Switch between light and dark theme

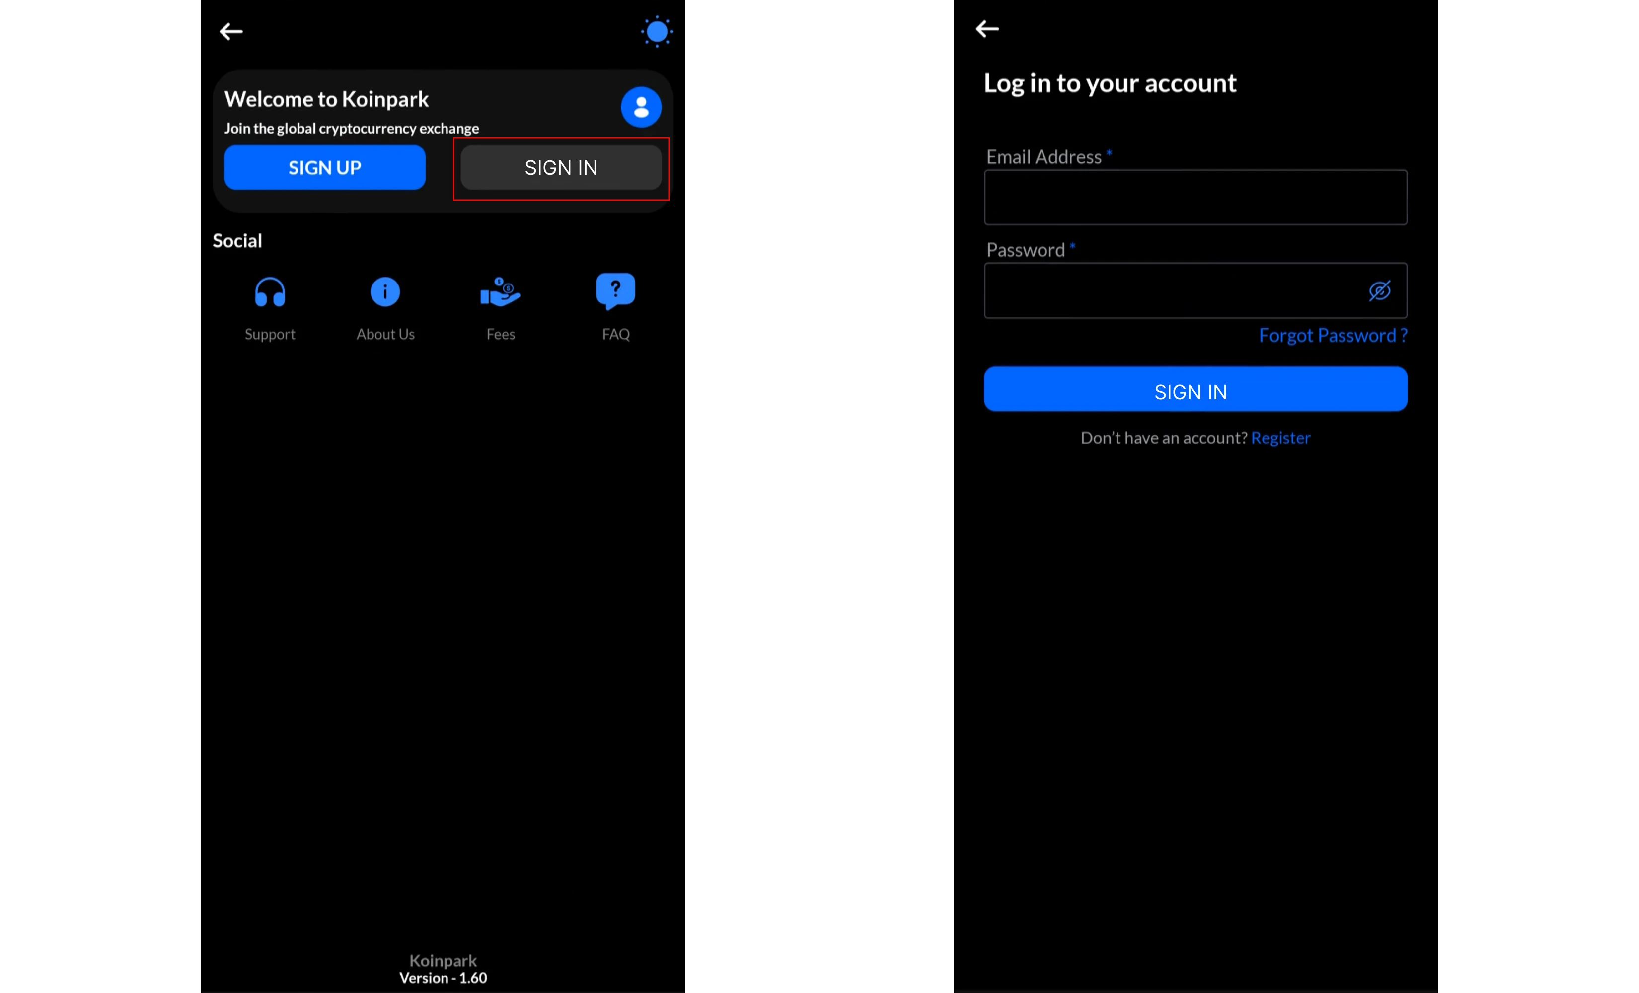(657, 31)
